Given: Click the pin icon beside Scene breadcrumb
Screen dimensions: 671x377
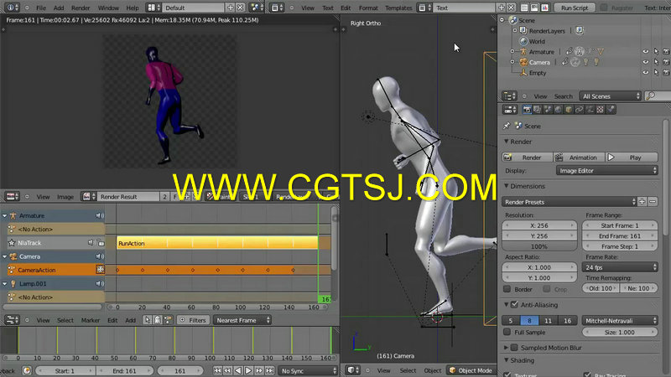Looking at the screenshot, I should (x=507, y=127).
